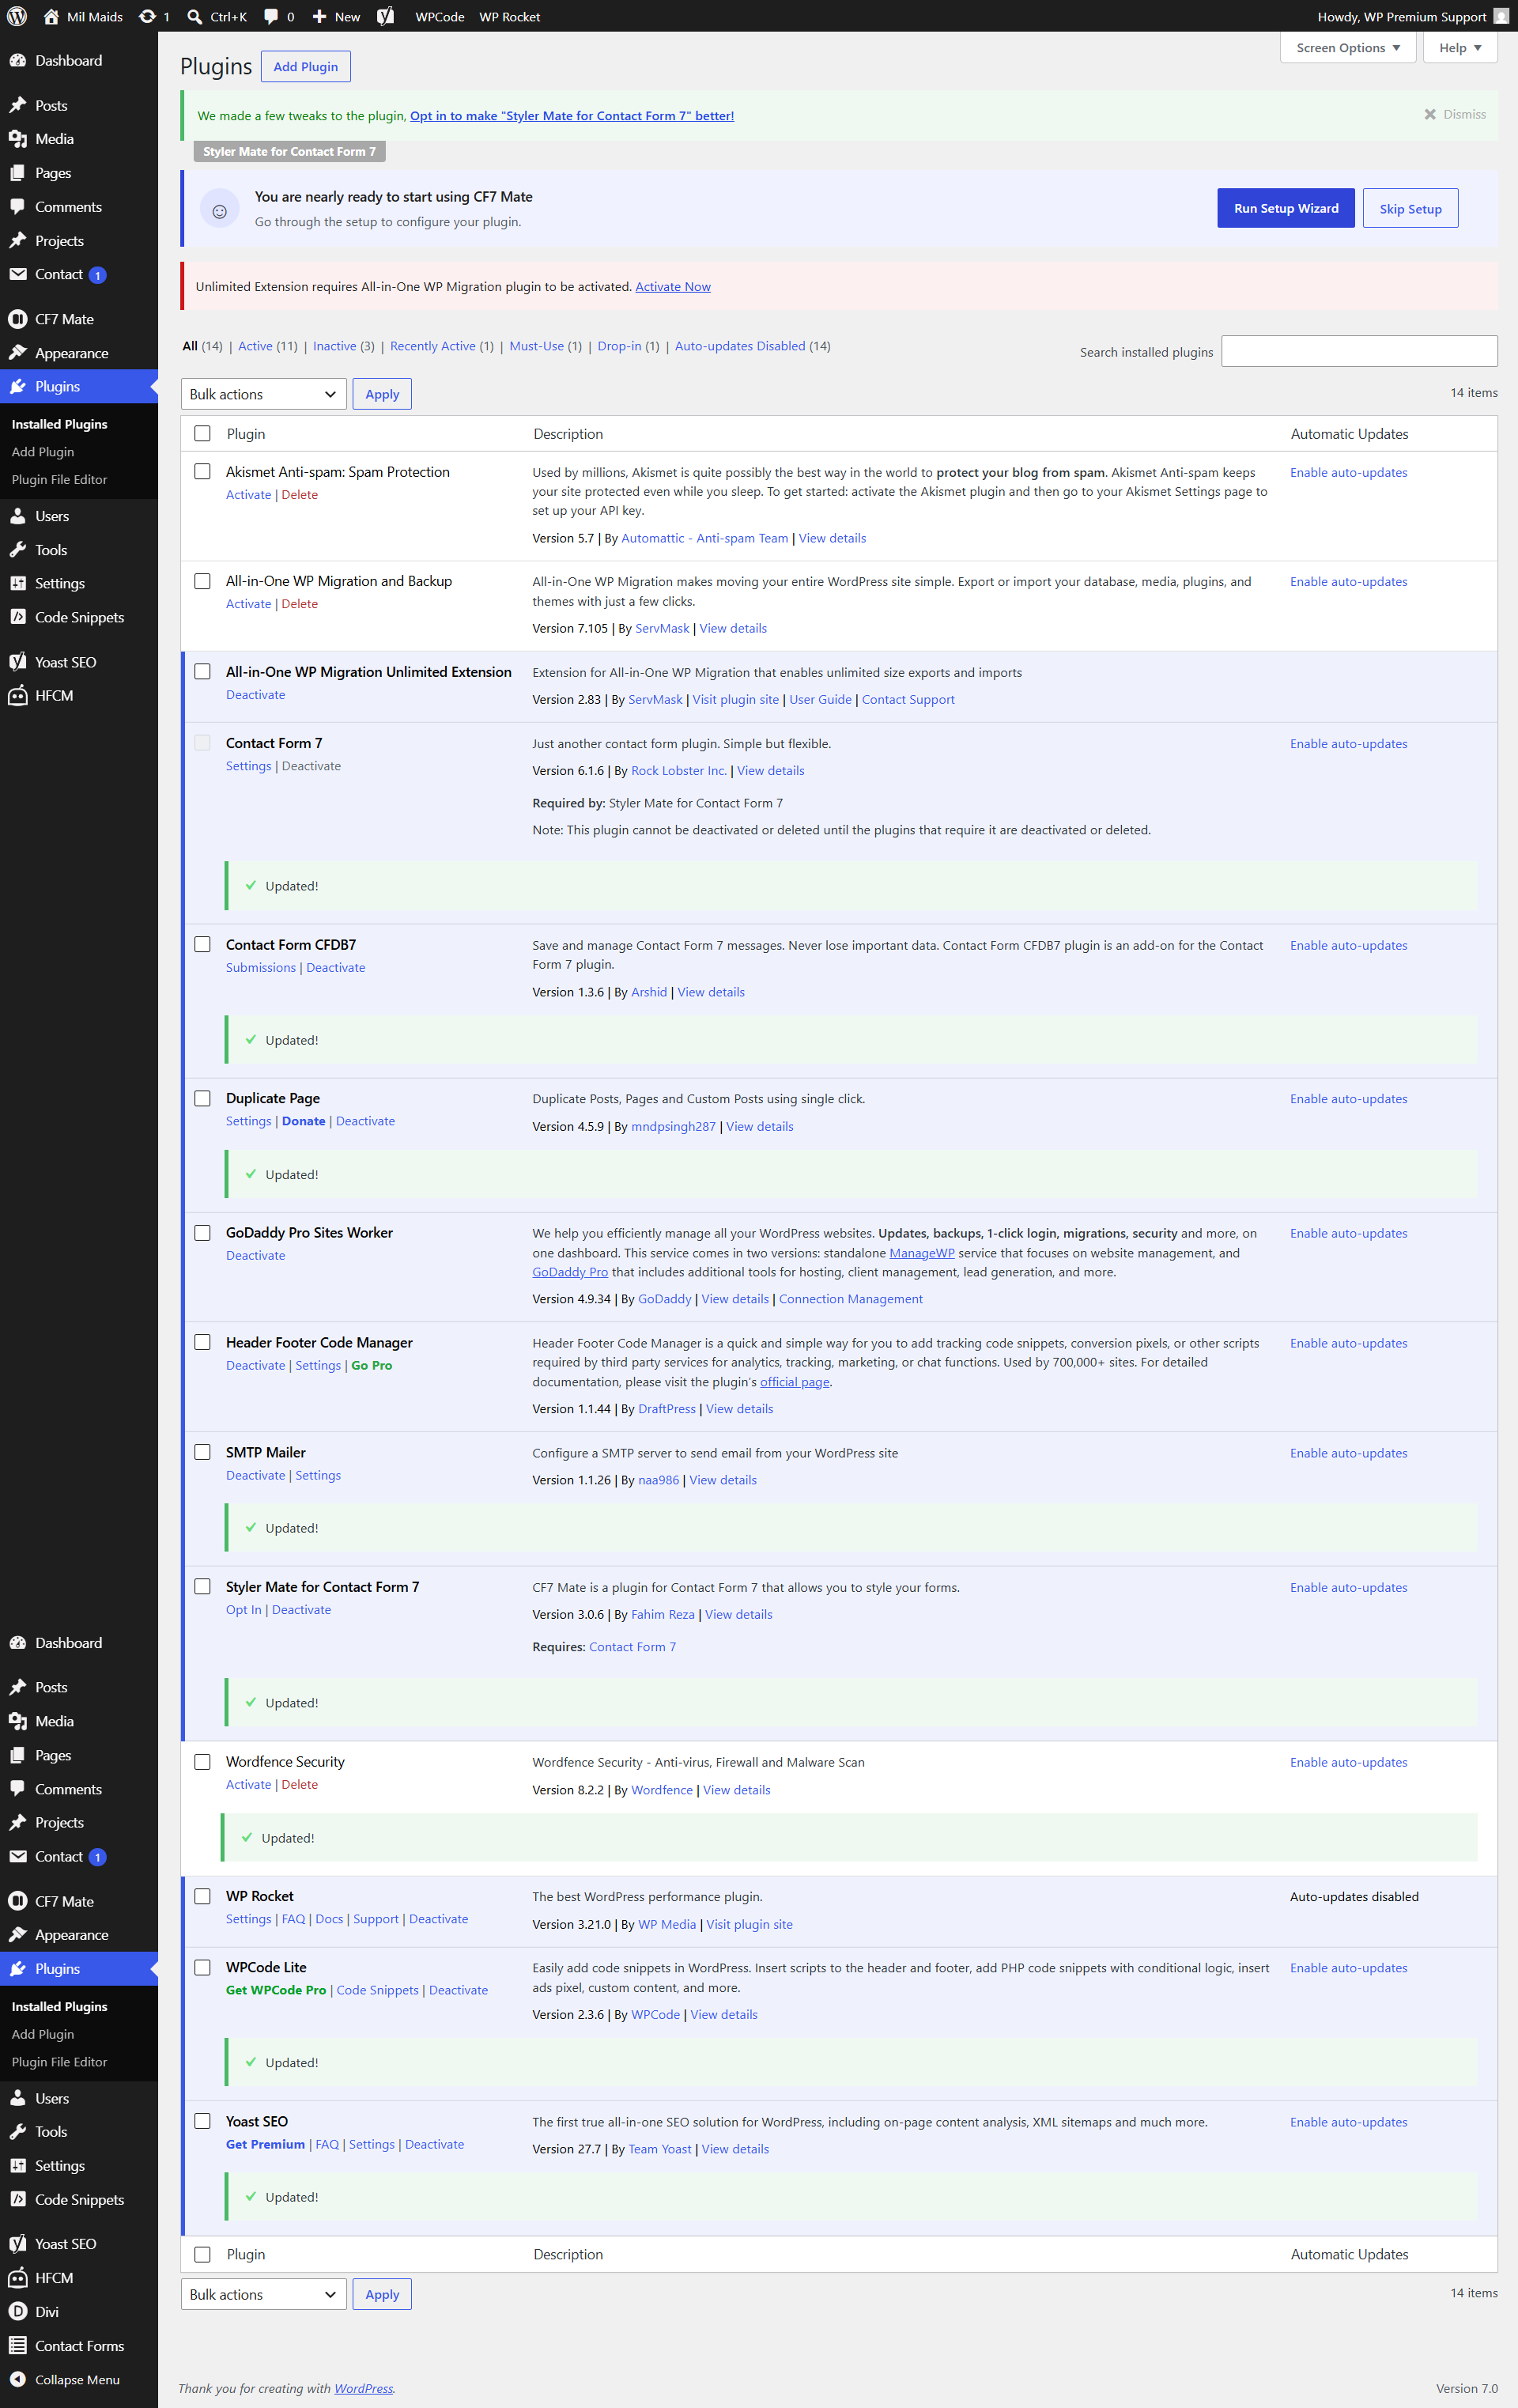Viewport: 1518px width, 2408px height.
Task: Open Appearance icon in the upper sidebar menu
Action: [18, 353]
